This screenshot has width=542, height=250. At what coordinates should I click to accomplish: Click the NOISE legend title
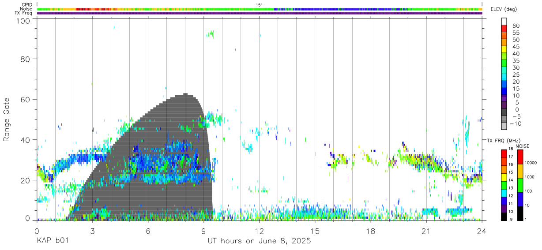click(523, 146)
